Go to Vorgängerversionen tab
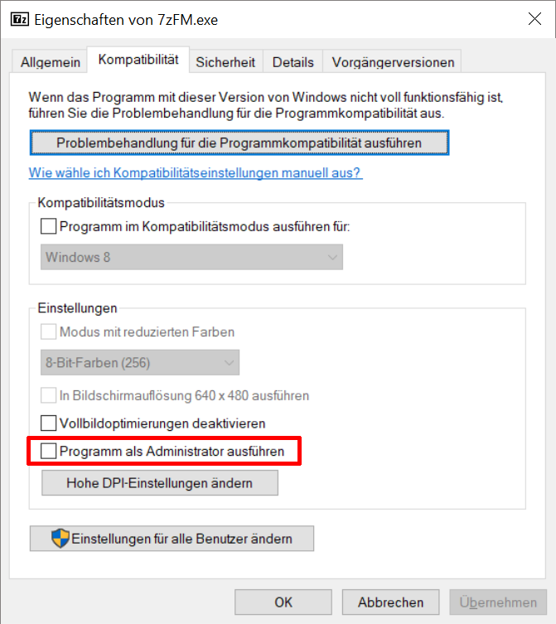The width and height of the screenshot is (556, 624). click(393, 62)
